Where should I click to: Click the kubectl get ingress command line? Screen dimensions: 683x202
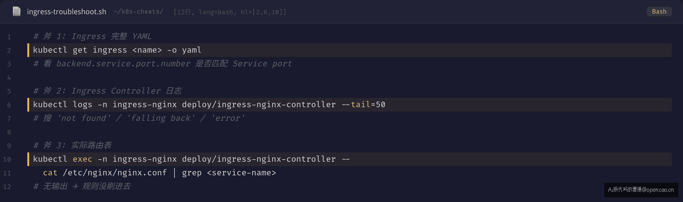point(350,50)
